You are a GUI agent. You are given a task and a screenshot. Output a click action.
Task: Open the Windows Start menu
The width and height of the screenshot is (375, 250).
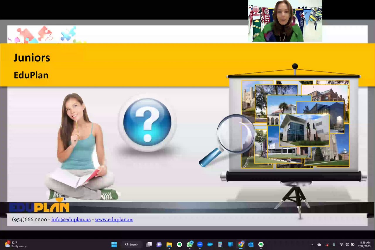(114, 244)
